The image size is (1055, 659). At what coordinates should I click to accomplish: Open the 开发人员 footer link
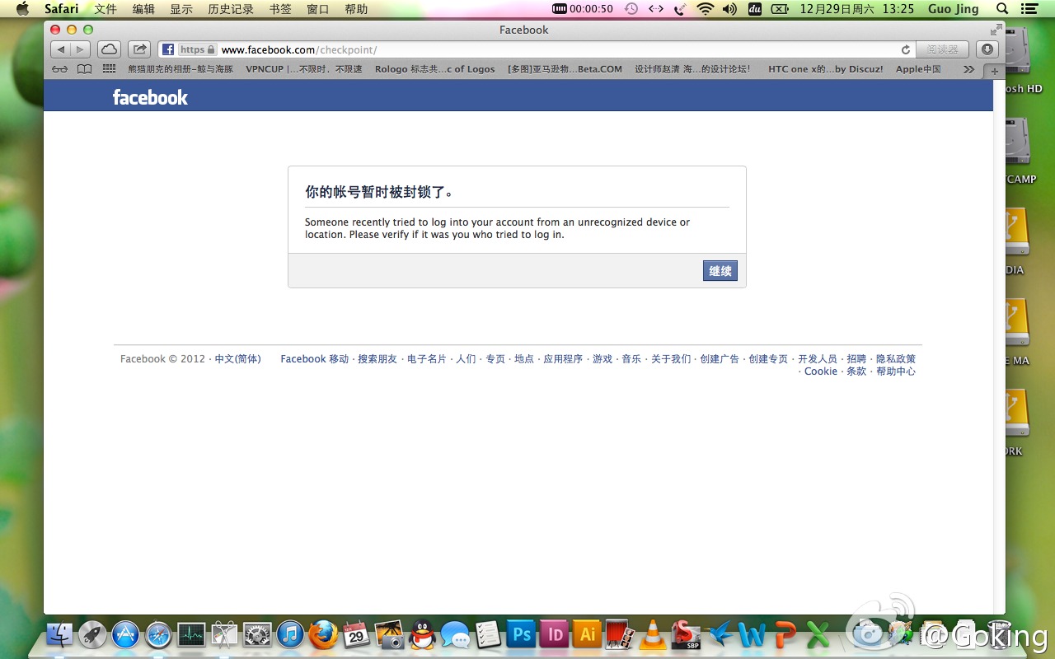[818, 359]
